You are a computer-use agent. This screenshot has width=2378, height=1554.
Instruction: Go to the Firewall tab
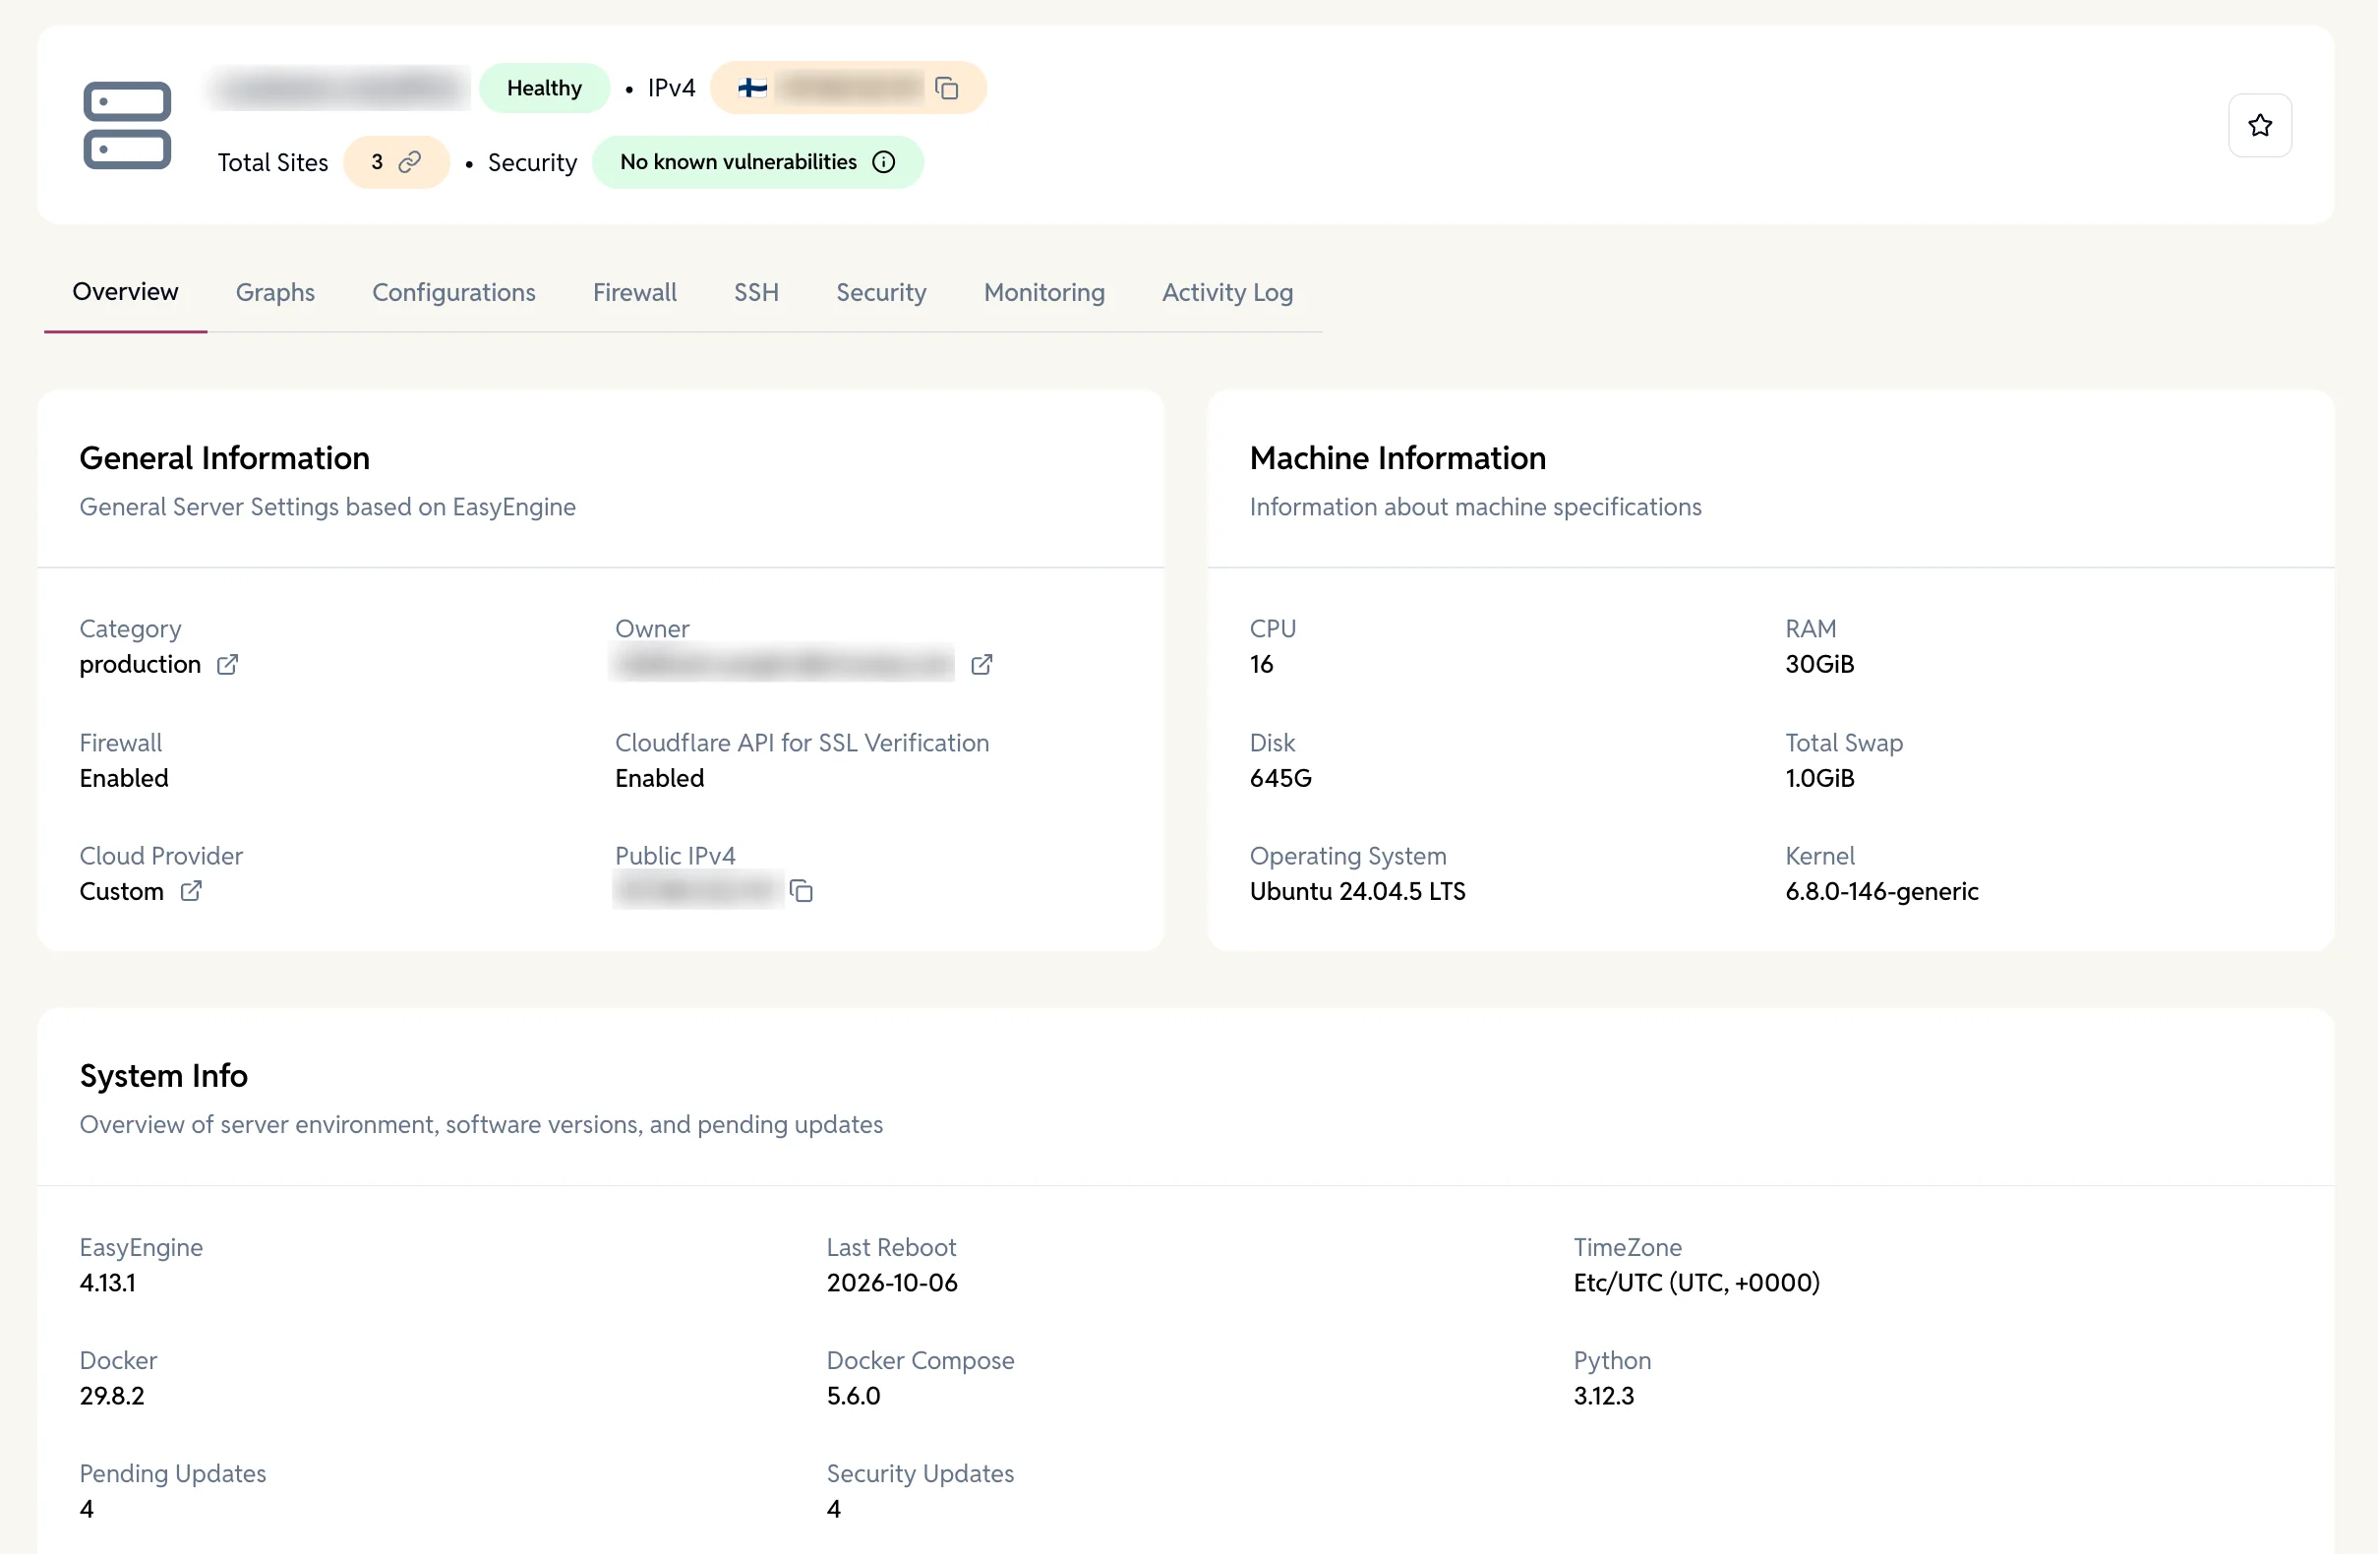click(634, 292)
